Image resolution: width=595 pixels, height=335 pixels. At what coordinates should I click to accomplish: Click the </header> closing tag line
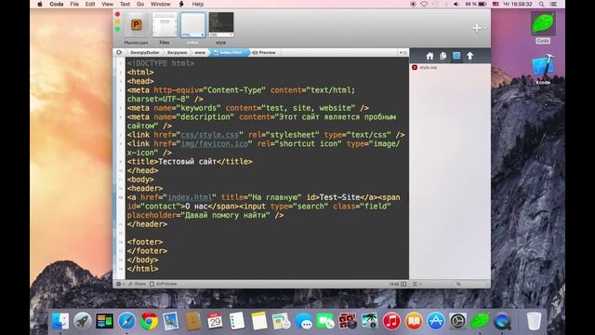click(147, 224)
